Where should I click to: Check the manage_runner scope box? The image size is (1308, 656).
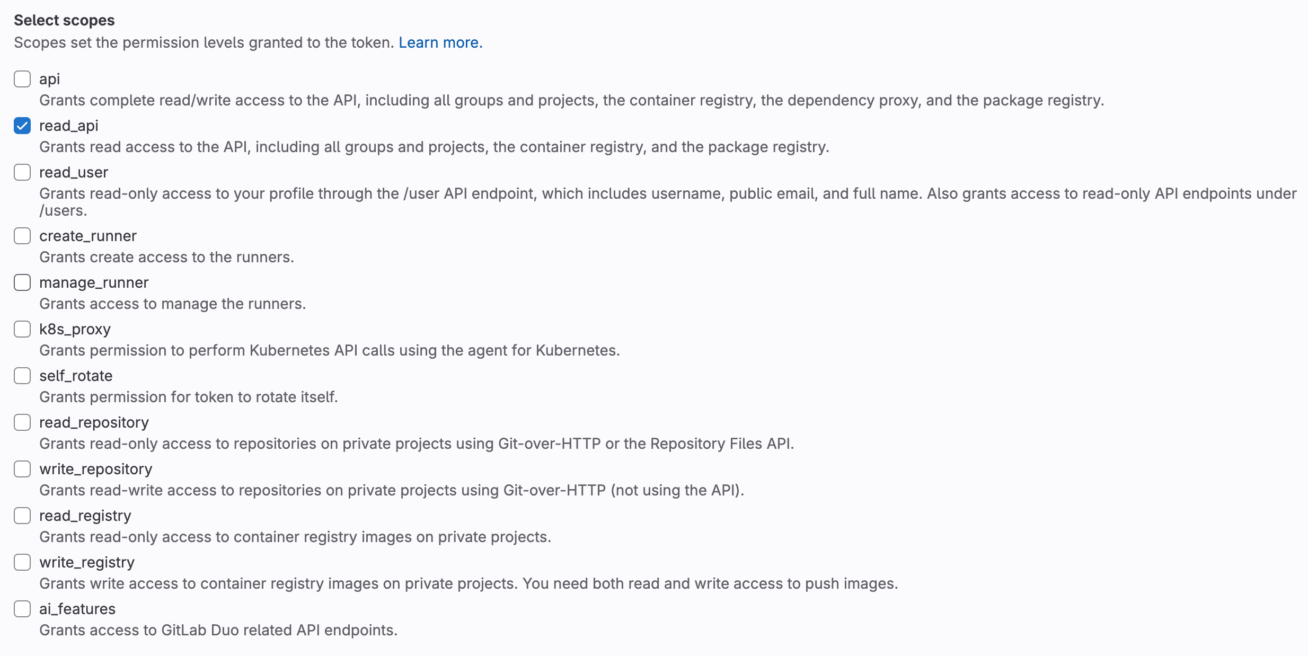[22, 282]
